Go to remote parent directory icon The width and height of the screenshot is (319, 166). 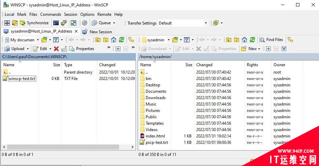[229, 40]
